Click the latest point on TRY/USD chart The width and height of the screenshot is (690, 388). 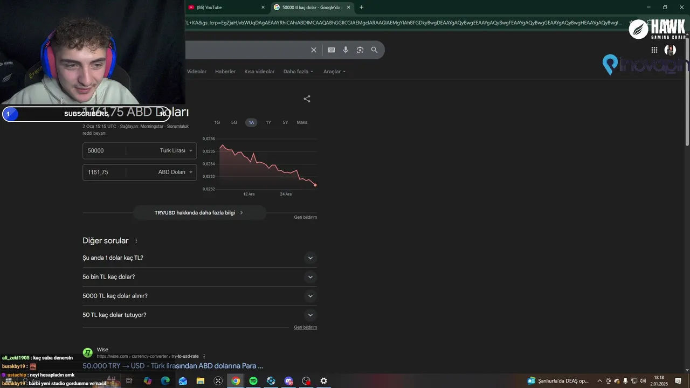click(x=315, y=185)
